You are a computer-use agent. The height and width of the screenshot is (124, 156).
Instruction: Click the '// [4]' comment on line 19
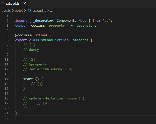(x=43, y=103)
